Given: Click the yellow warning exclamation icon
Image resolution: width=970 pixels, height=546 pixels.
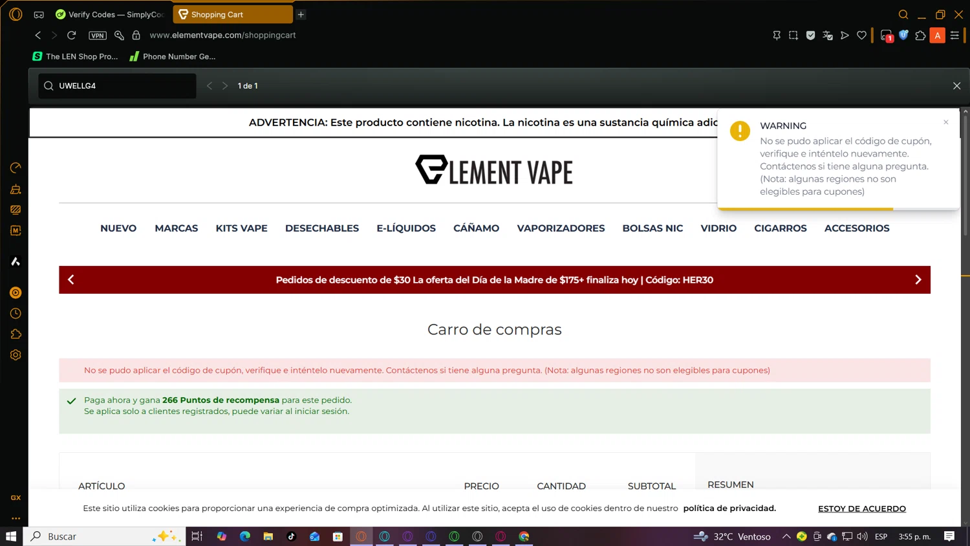Looking at the screenshot, I should (x=740, y=131).
